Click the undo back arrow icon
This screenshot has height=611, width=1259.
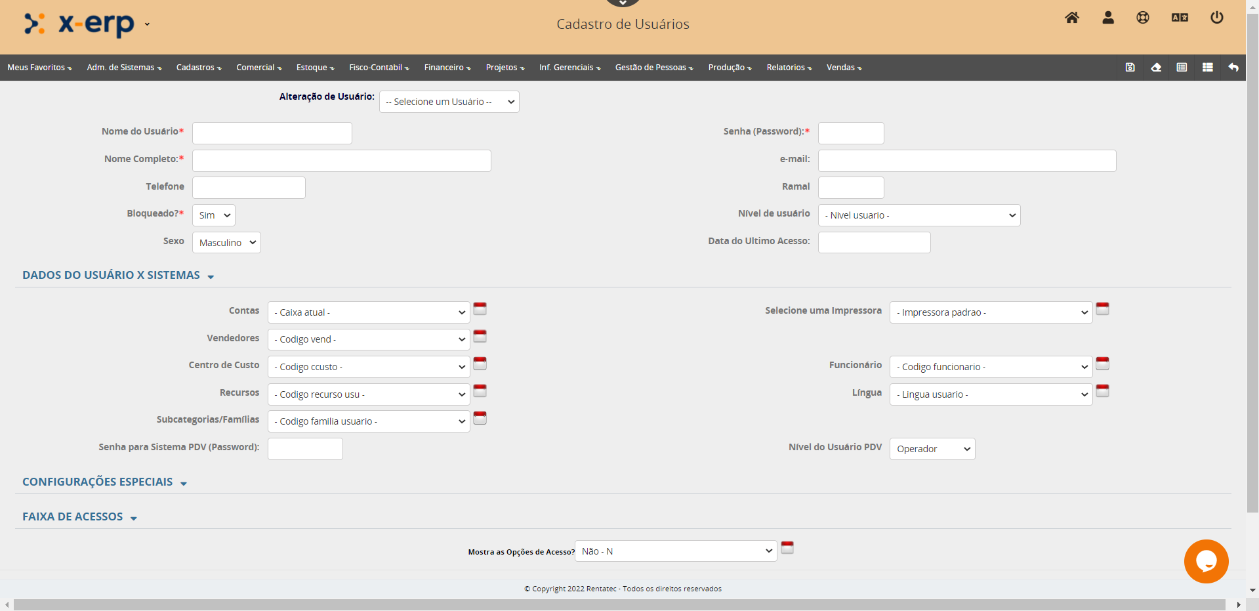coord(1233,68)
